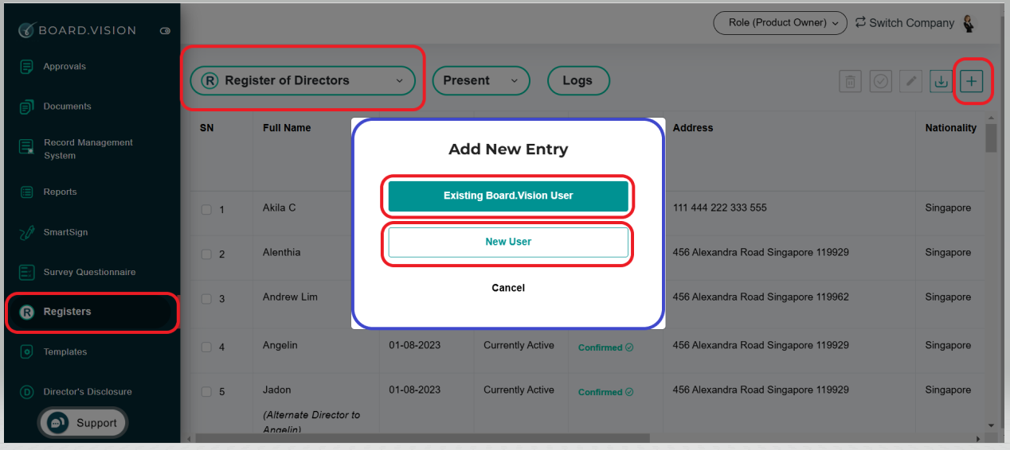The width and height of the screenshot is (1010, 450).
Task: Click the Board.Vision logo
Action: click(x=77, y=30)
